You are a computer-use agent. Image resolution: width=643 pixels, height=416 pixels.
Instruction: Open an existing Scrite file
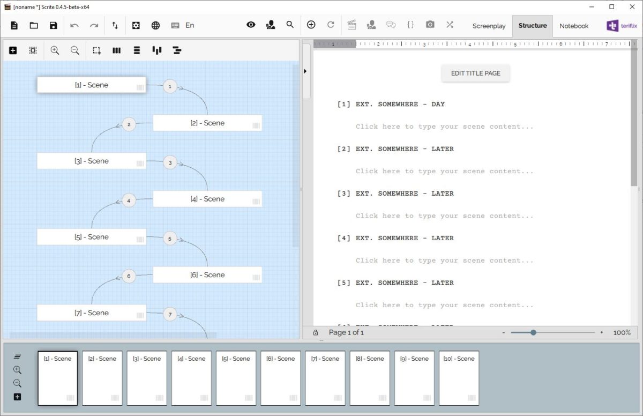pos(33,25)
